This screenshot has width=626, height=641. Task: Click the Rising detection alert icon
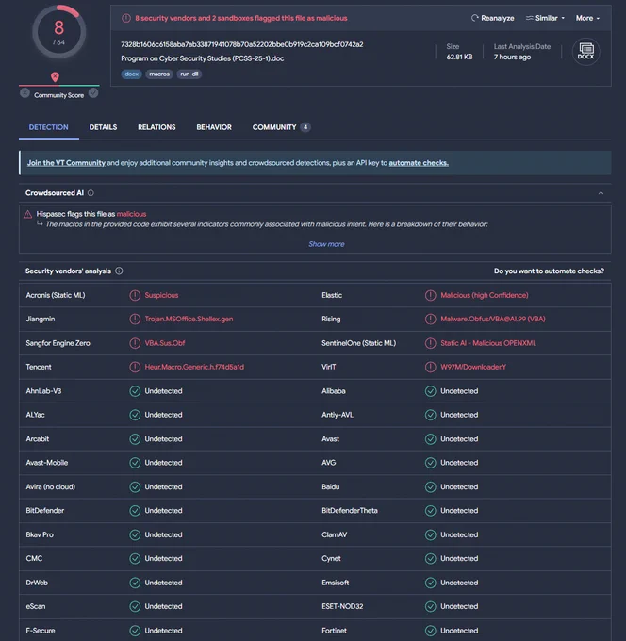pos(431,319)
